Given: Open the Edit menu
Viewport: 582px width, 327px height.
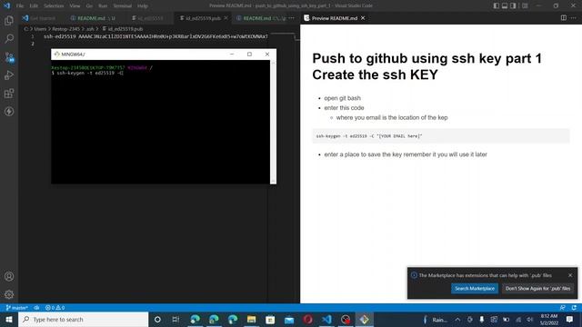Looking at the screenshot, I should (x=34, y=6).
